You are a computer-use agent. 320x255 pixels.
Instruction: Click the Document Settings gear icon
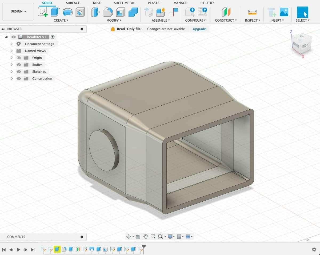coord(19,44)
